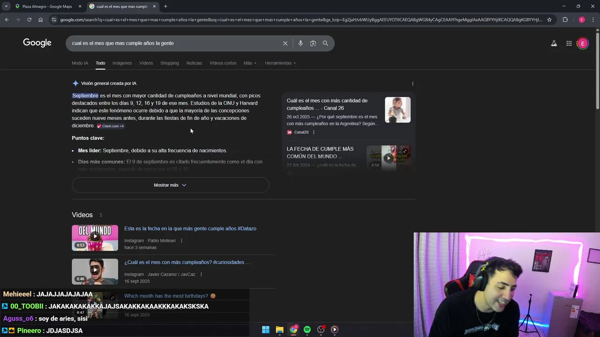Open options for the Javier Cazarez video

(x=201, y=274)
